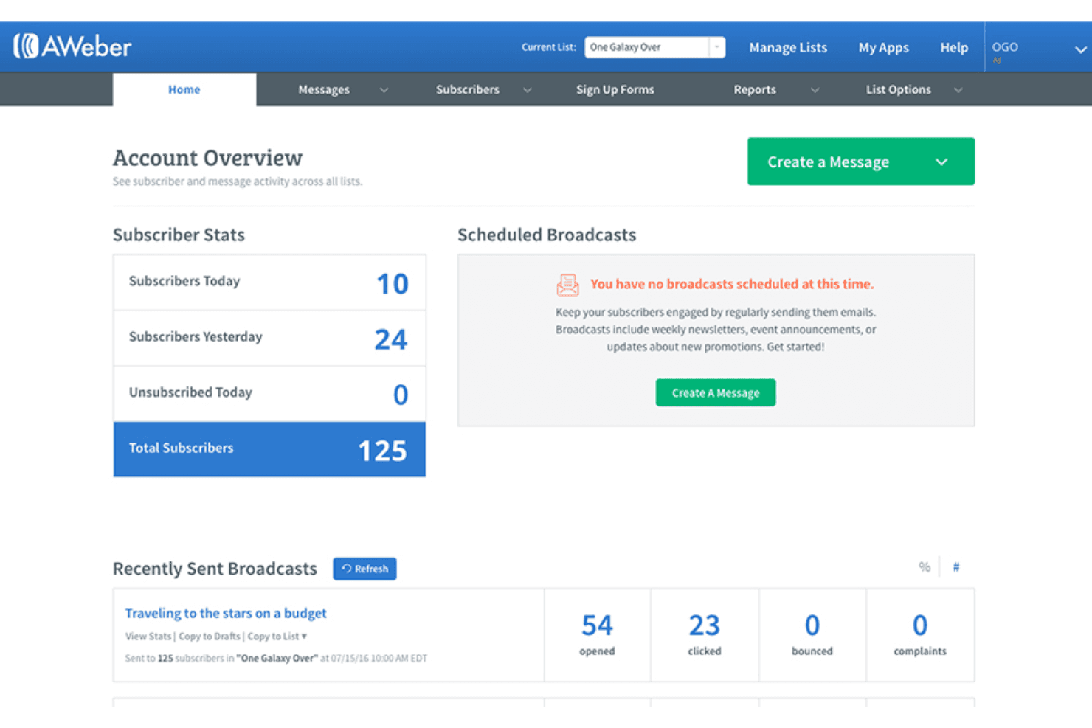Open the Sign Up Forms tab
Screen dimensions: 1092x728
pyautogui.click(x=615, y=89)
